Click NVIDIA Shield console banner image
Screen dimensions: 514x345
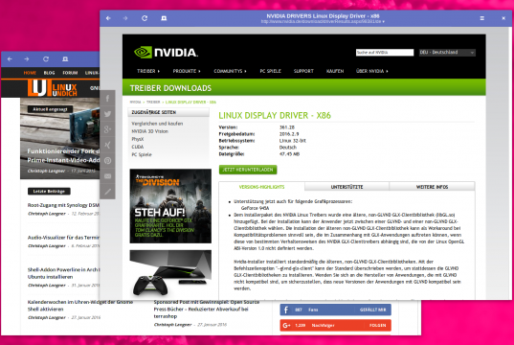(x=170, y=274)
